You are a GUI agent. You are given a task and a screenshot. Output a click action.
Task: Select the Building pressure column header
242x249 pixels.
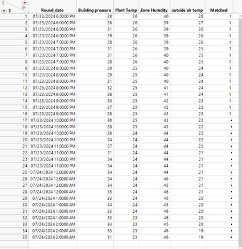click(x=95, y=10)
